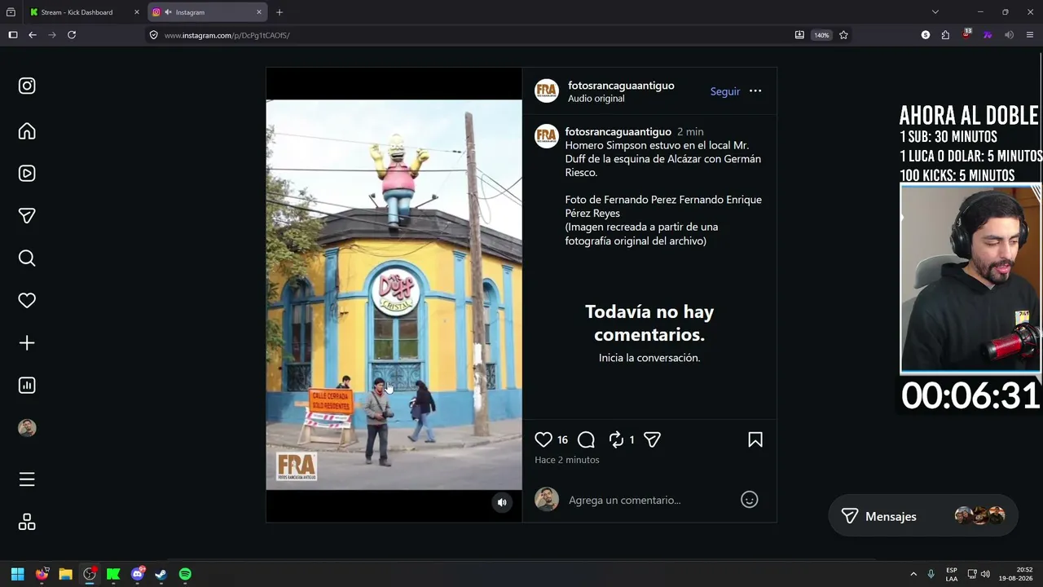Open a new browser tab

pos(279,12)
